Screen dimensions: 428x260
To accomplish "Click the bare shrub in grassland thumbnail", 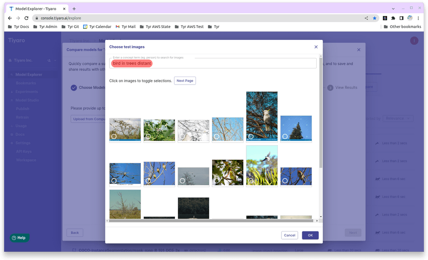I will [x=125, y=204].
